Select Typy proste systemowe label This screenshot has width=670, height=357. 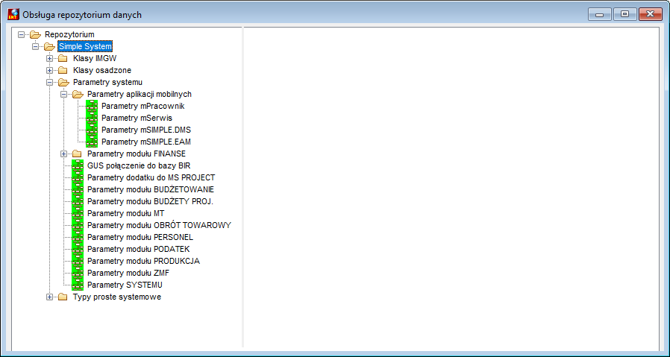click(x=117, y=297)
